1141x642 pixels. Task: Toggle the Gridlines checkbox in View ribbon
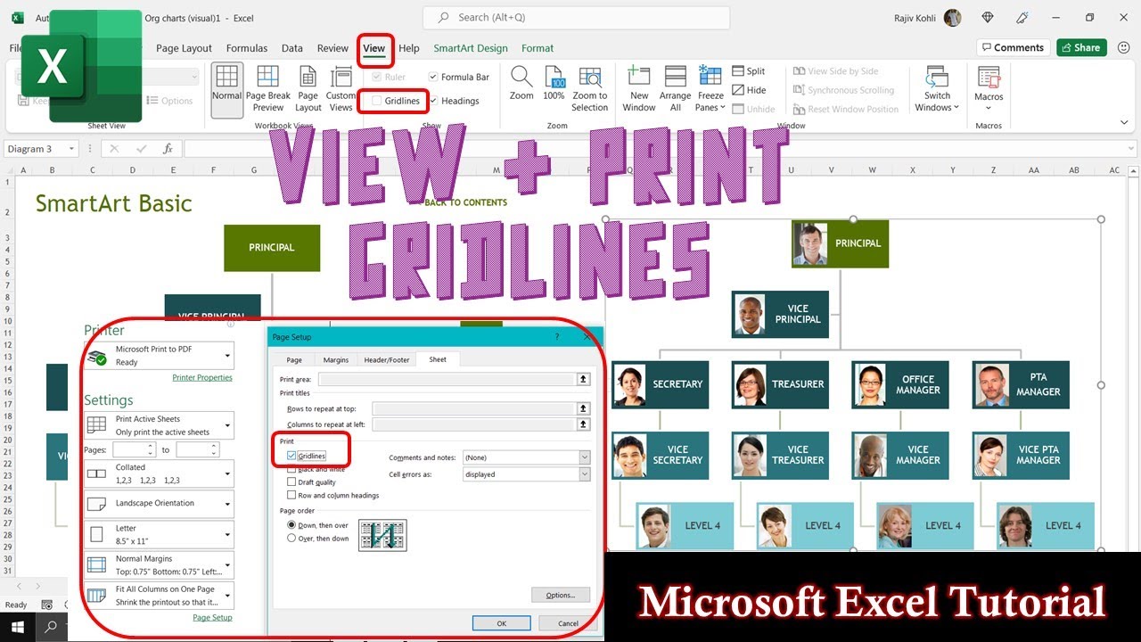pos(377,101)
